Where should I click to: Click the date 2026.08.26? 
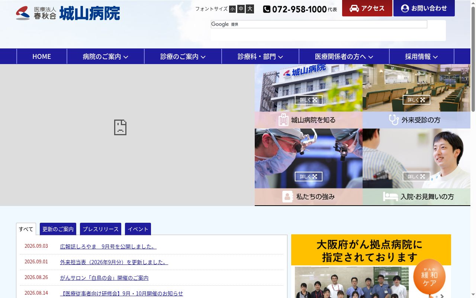pos(36,277)
